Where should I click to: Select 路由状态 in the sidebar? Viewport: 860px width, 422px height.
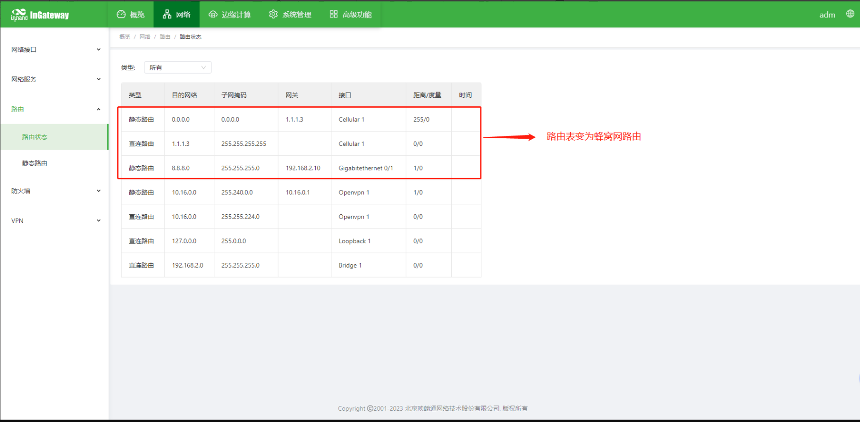[35, 137]
